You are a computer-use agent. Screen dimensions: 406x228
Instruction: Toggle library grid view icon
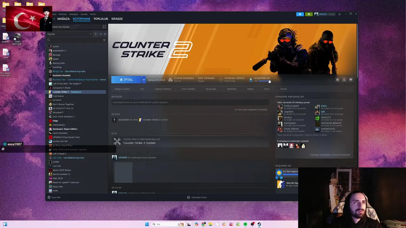pos(104,27)
